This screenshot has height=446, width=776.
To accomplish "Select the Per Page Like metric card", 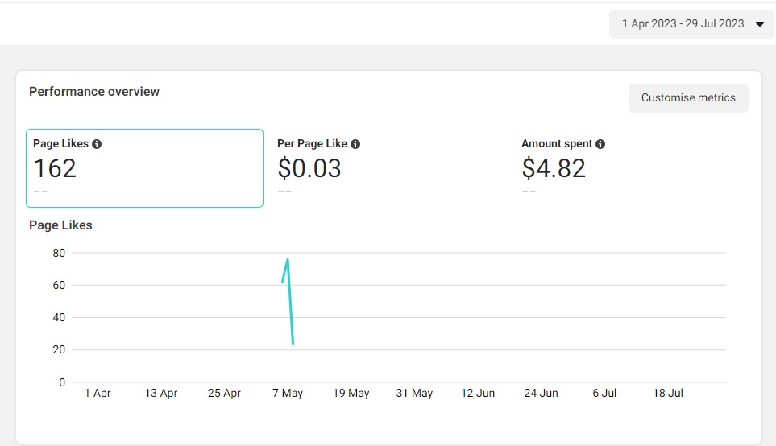I will [x=388, y=168].
